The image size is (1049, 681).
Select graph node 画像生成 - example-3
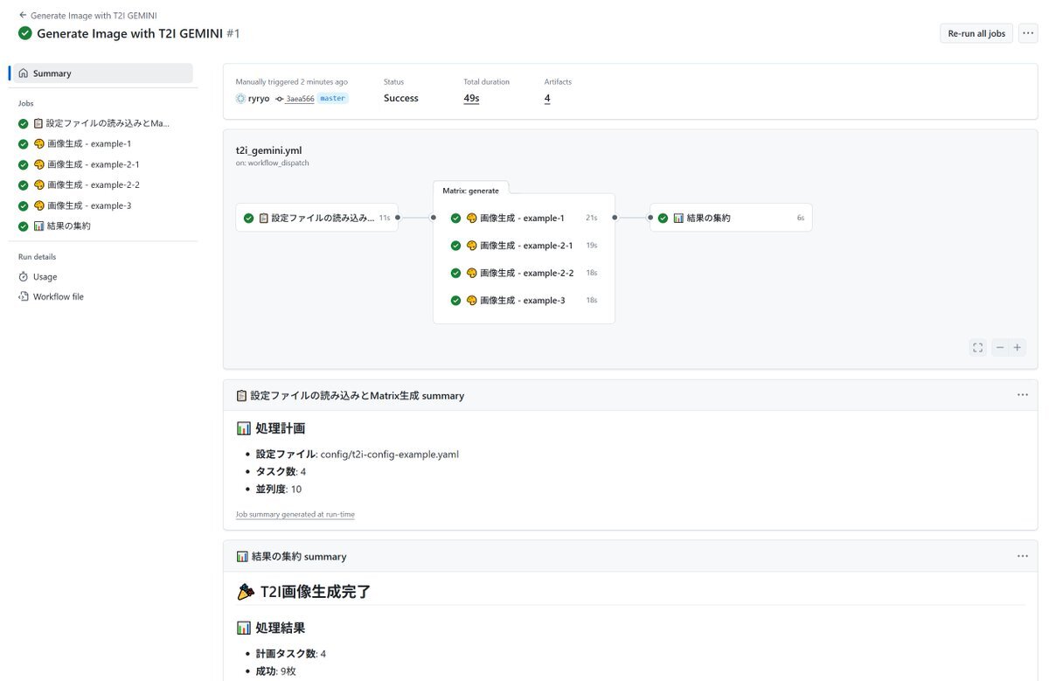click(x=524, y=301)
